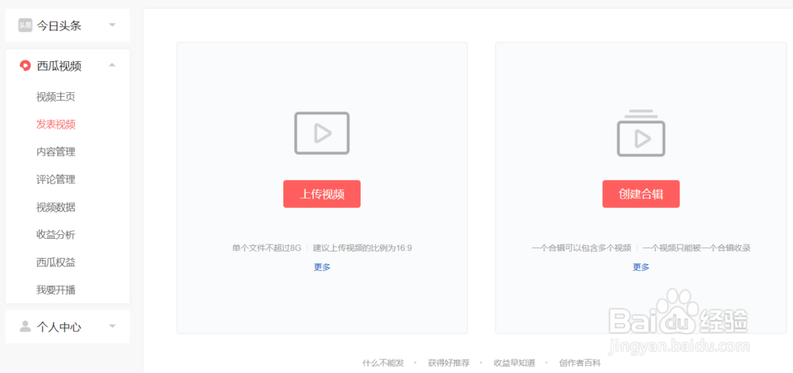Viewport: 793px width, 373px height.
Task: Collapse the 西瓜视频 section arrow
Action: click(113, 65)
